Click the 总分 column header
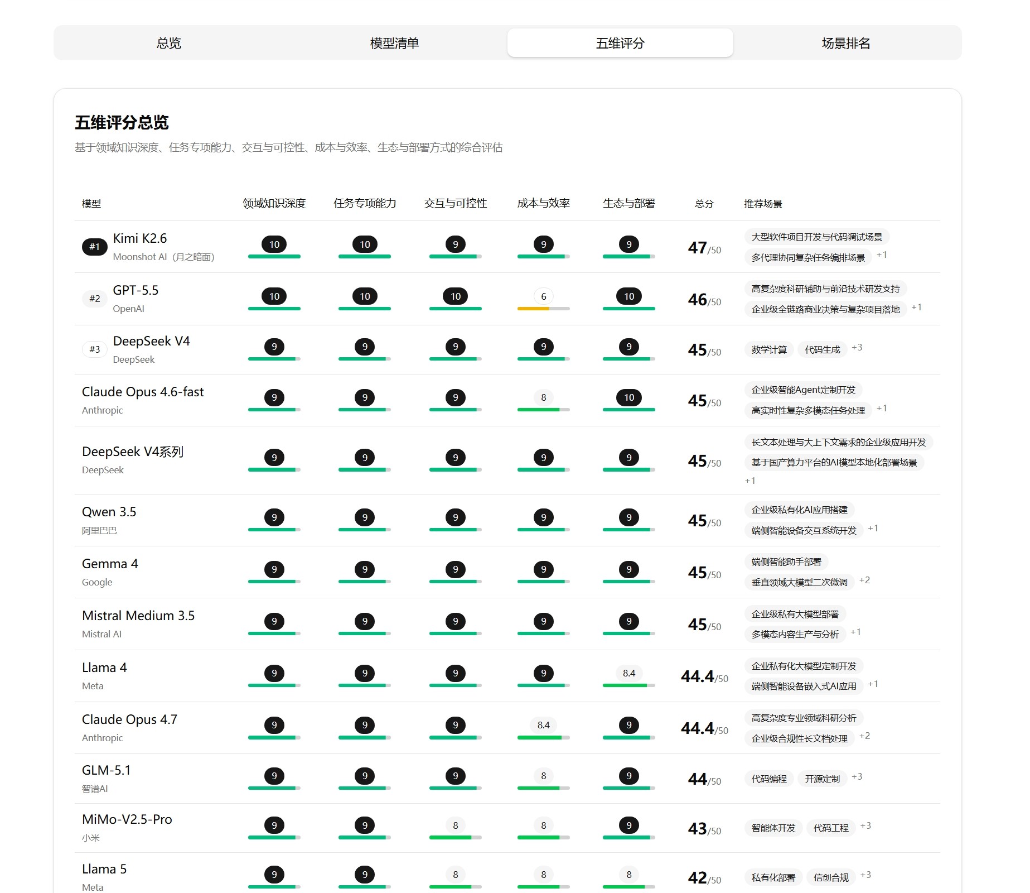This screenshot has width=1030, height=893. tap(704, 204)
